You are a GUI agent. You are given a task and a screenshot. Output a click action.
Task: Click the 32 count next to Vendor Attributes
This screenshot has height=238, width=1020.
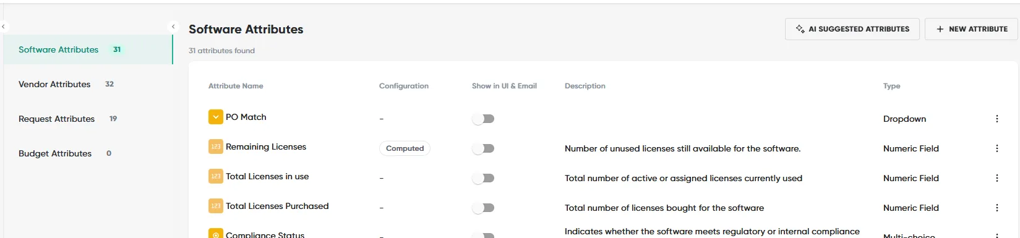coord(109,84)
